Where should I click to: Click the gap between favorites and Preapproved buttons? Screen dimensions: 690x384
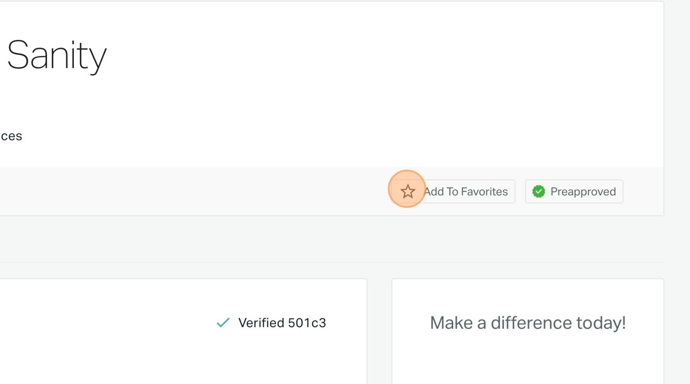point(520,191)
